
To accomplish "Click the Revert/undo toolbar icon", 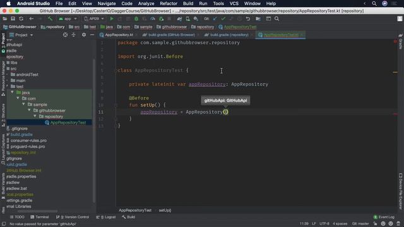I will pyautogui.click(x=248, y=19).
